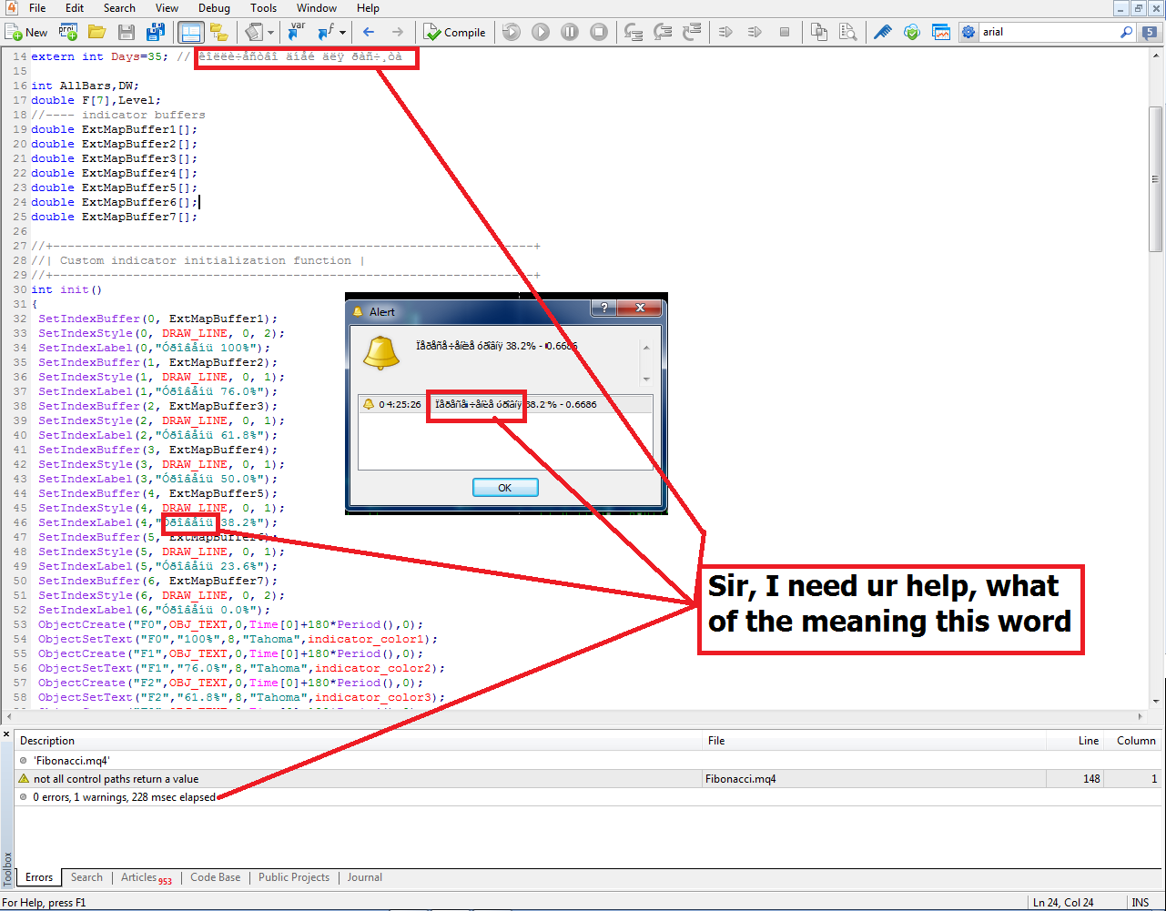
Task: Open the File menu
Action: pos(37,8)
